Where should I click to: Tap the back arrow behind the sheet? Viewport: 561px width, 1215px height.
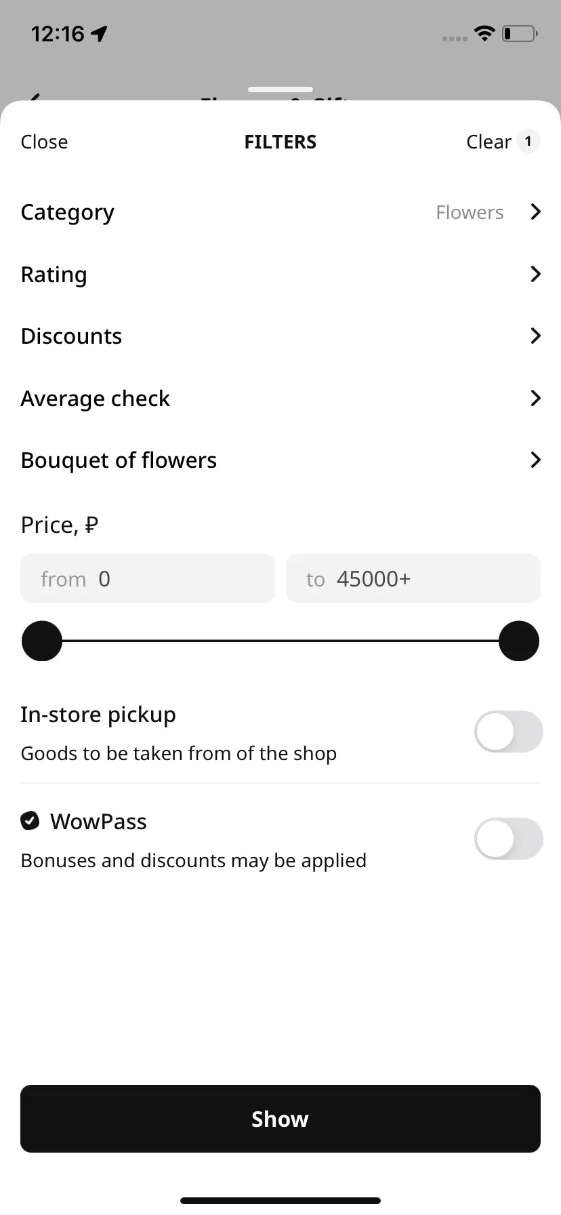click(x=35, y=97)
